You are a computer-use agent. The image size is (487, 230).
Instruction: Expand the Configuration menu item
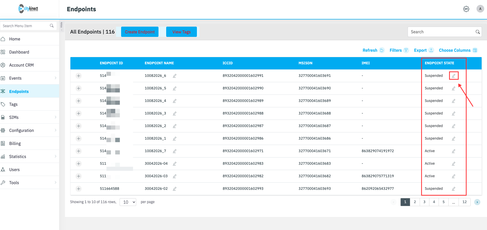click(x=29, y=130)
